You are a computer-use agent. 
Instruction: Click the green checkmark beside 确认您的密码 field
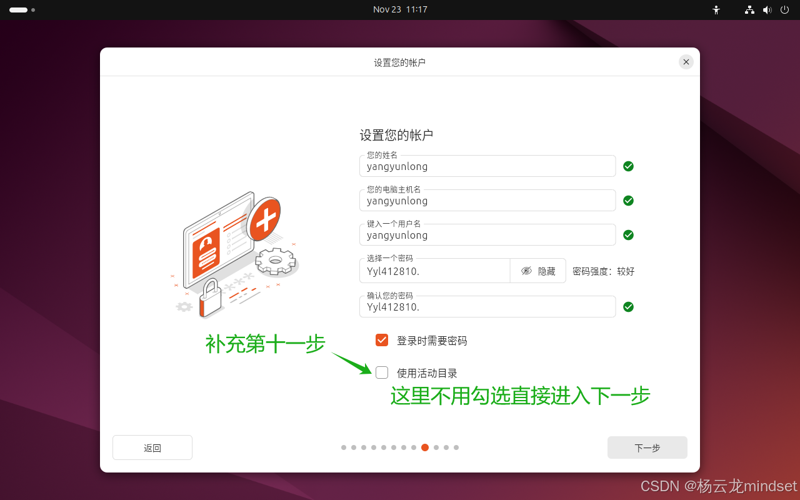628,306
